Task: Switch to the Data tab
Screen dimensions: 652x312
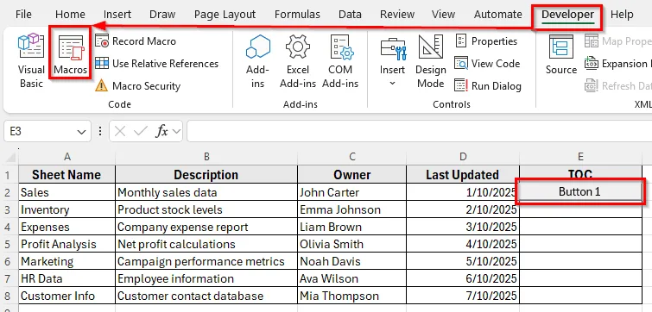Action: 350,14
